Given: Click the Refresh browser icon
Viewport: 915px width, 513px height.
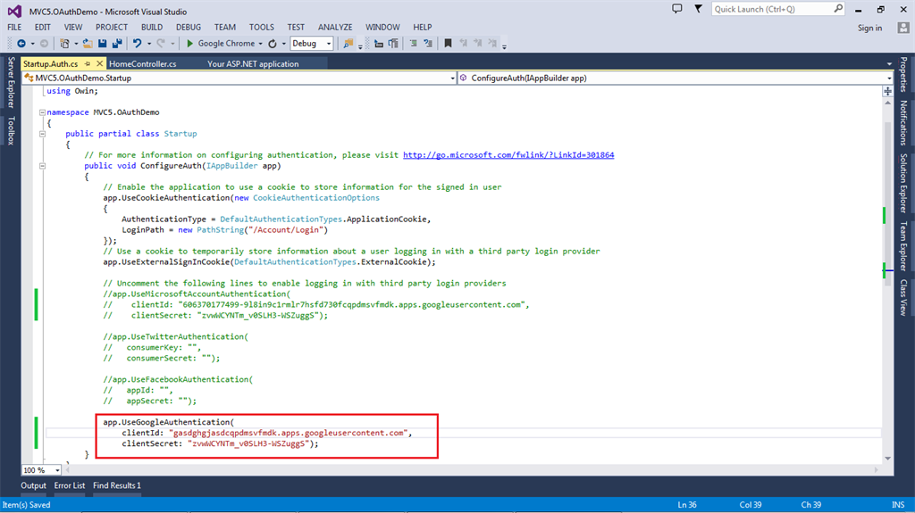Looking at the screenshot, I should [x=273, y=43].
